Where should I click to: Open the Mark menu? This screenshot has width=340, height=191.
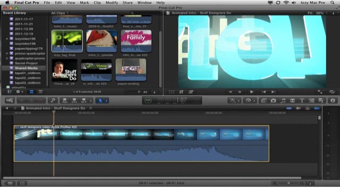coord(84,3)
